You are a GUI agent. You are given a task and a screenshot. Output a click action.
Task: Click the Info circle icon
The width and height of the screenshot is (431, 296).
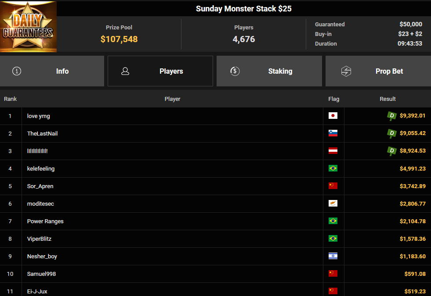(x=17, y=71)
